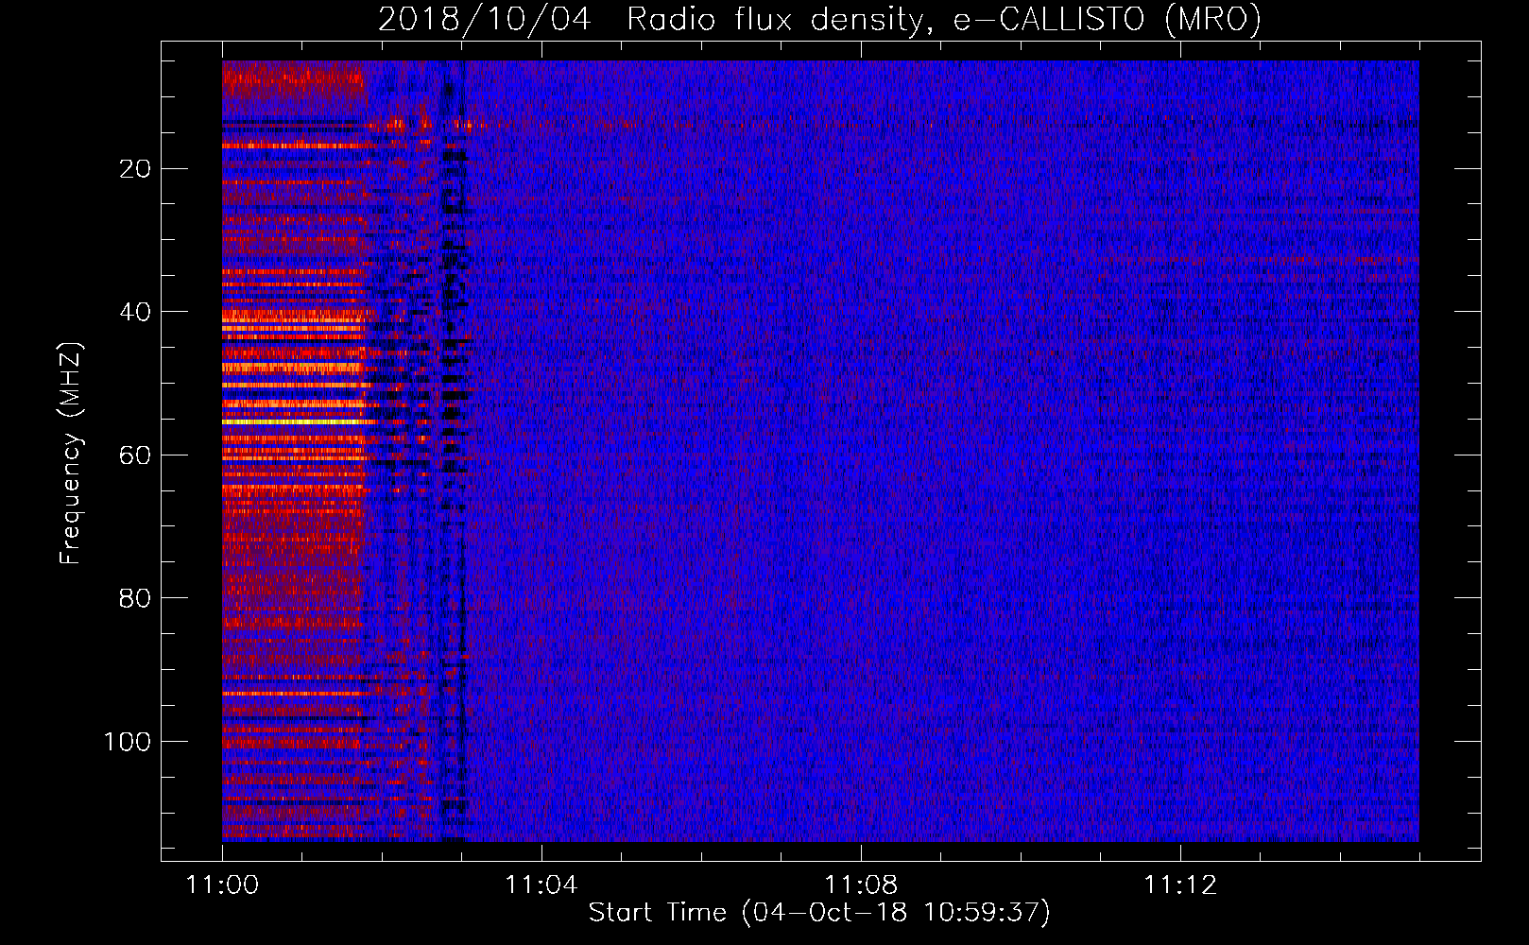The width and height of the screenshot is (1529, 945).
Task: Click the 11:04 time tick label
Action: (541, 885)
